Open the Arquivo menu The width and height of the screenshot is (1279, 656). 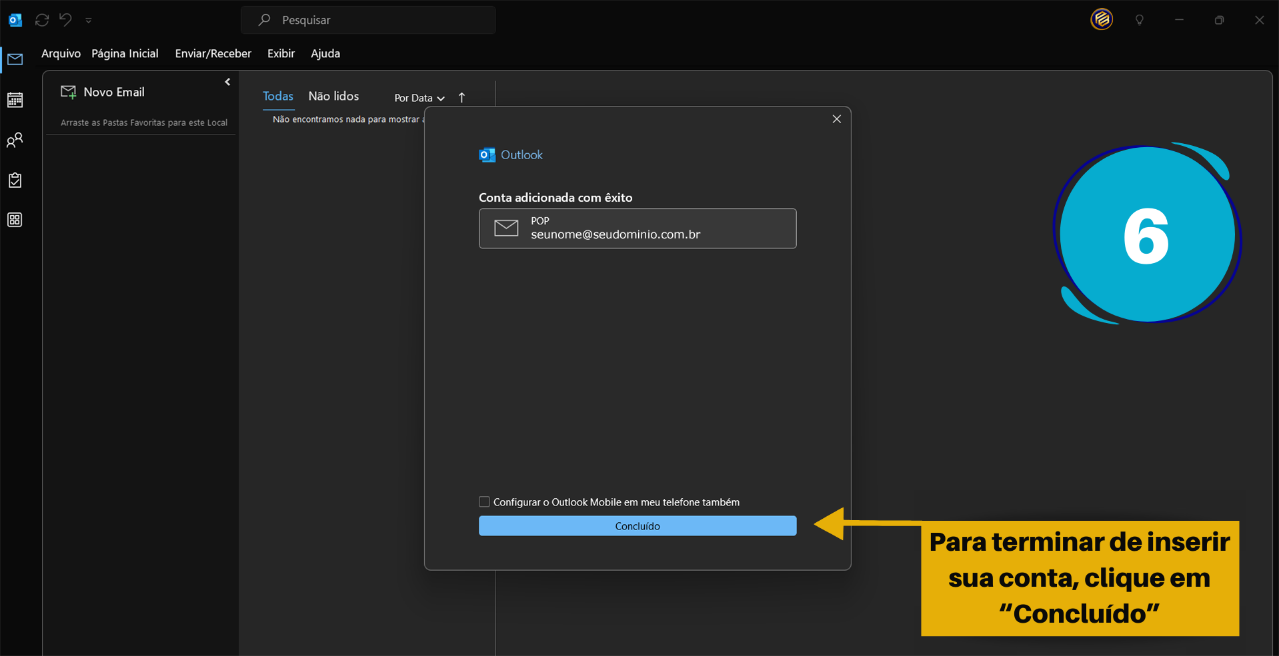coord(61,53)
